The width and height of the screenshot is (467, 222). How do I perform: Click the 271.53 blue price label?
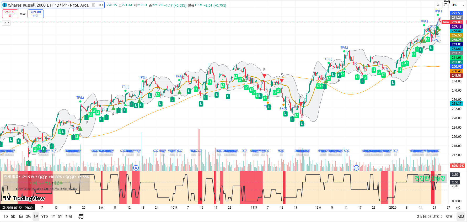[x=457, y=13]
